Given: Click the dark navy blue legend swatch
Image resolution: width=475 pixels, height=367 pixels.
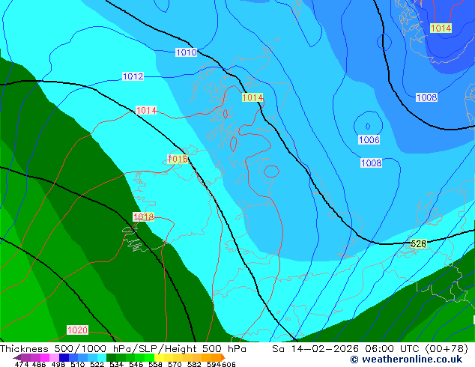Looking at the screenshot, I should point(64,357).
